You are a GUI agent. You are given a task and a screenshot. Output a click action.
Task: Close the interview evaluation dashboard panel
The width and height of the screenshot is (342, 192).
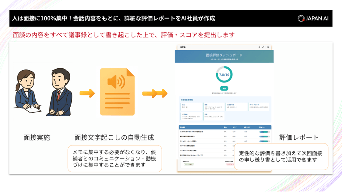268,47
